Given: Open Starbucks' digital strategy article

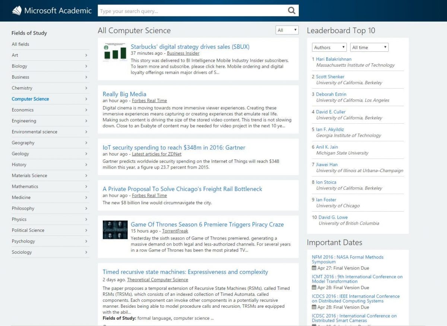Looking at the screenshot, I should 190,47.
